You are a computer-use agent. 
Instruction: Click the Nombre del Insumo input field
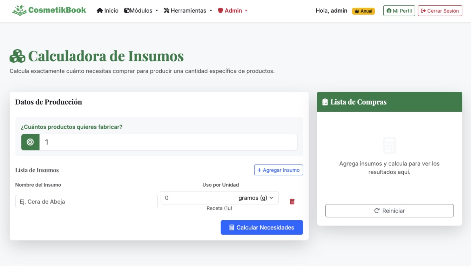(x=86, y=201)
